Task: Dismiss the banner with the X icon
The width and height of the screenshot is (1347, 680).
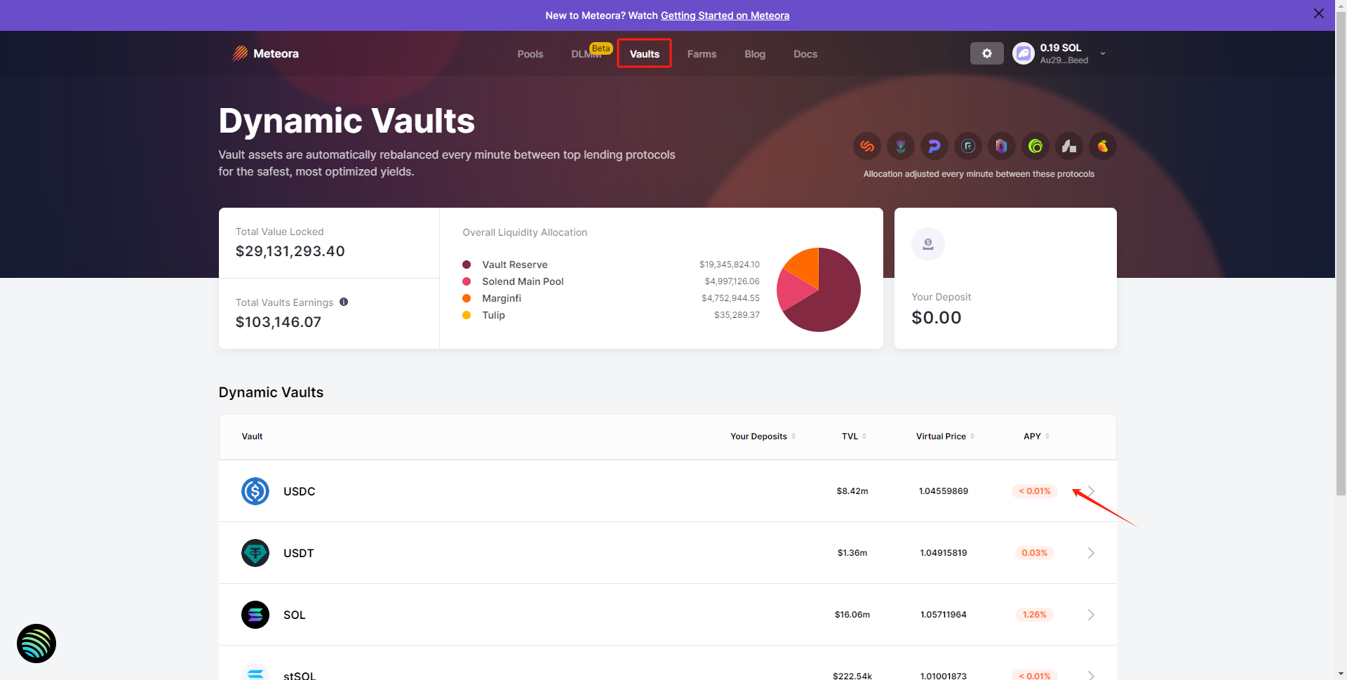Action: (x=1319, y=14)
